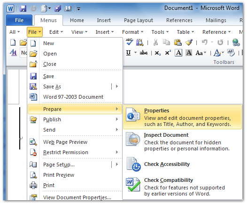This screenshot has height=204, width=247.
Task: Click the New blank document toolbar icon
Action: click(13, 42)
